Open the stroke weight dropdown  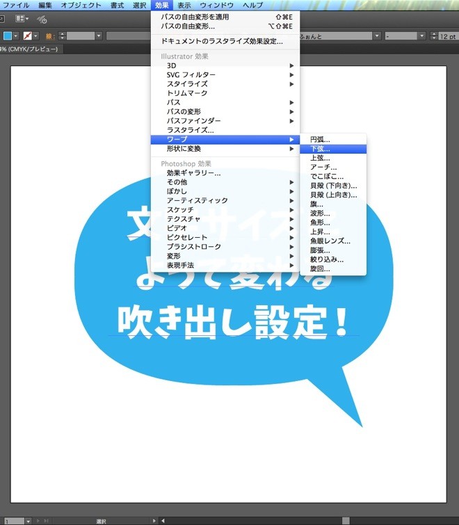click(98, 35)
